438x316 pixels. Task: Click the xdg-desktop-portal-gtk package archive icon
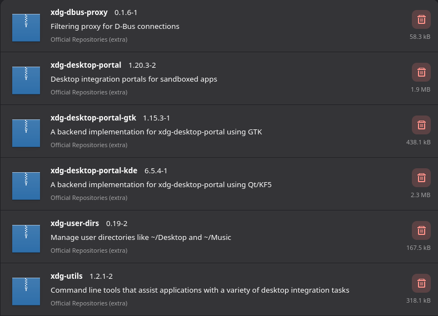pyautogui.click(x=26, y=132)
